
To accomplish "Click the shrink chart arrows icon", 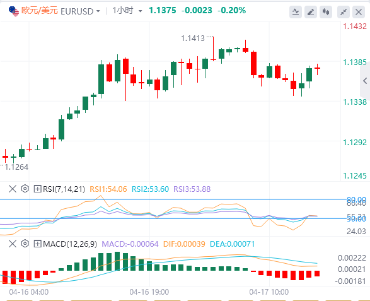I will [344, 11].
